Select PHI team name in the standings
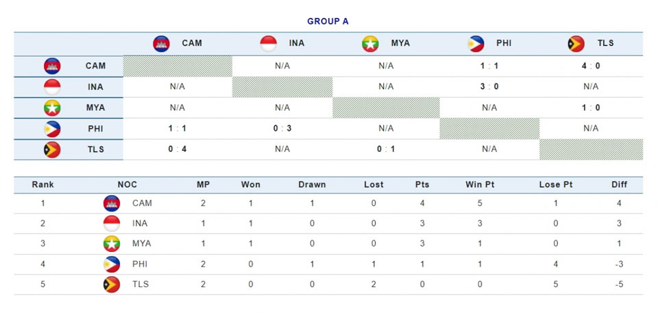 click(x=141, y=264)
